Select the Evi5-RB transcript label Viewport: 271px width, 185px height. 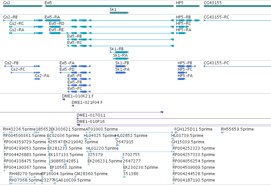pos(75,36)
